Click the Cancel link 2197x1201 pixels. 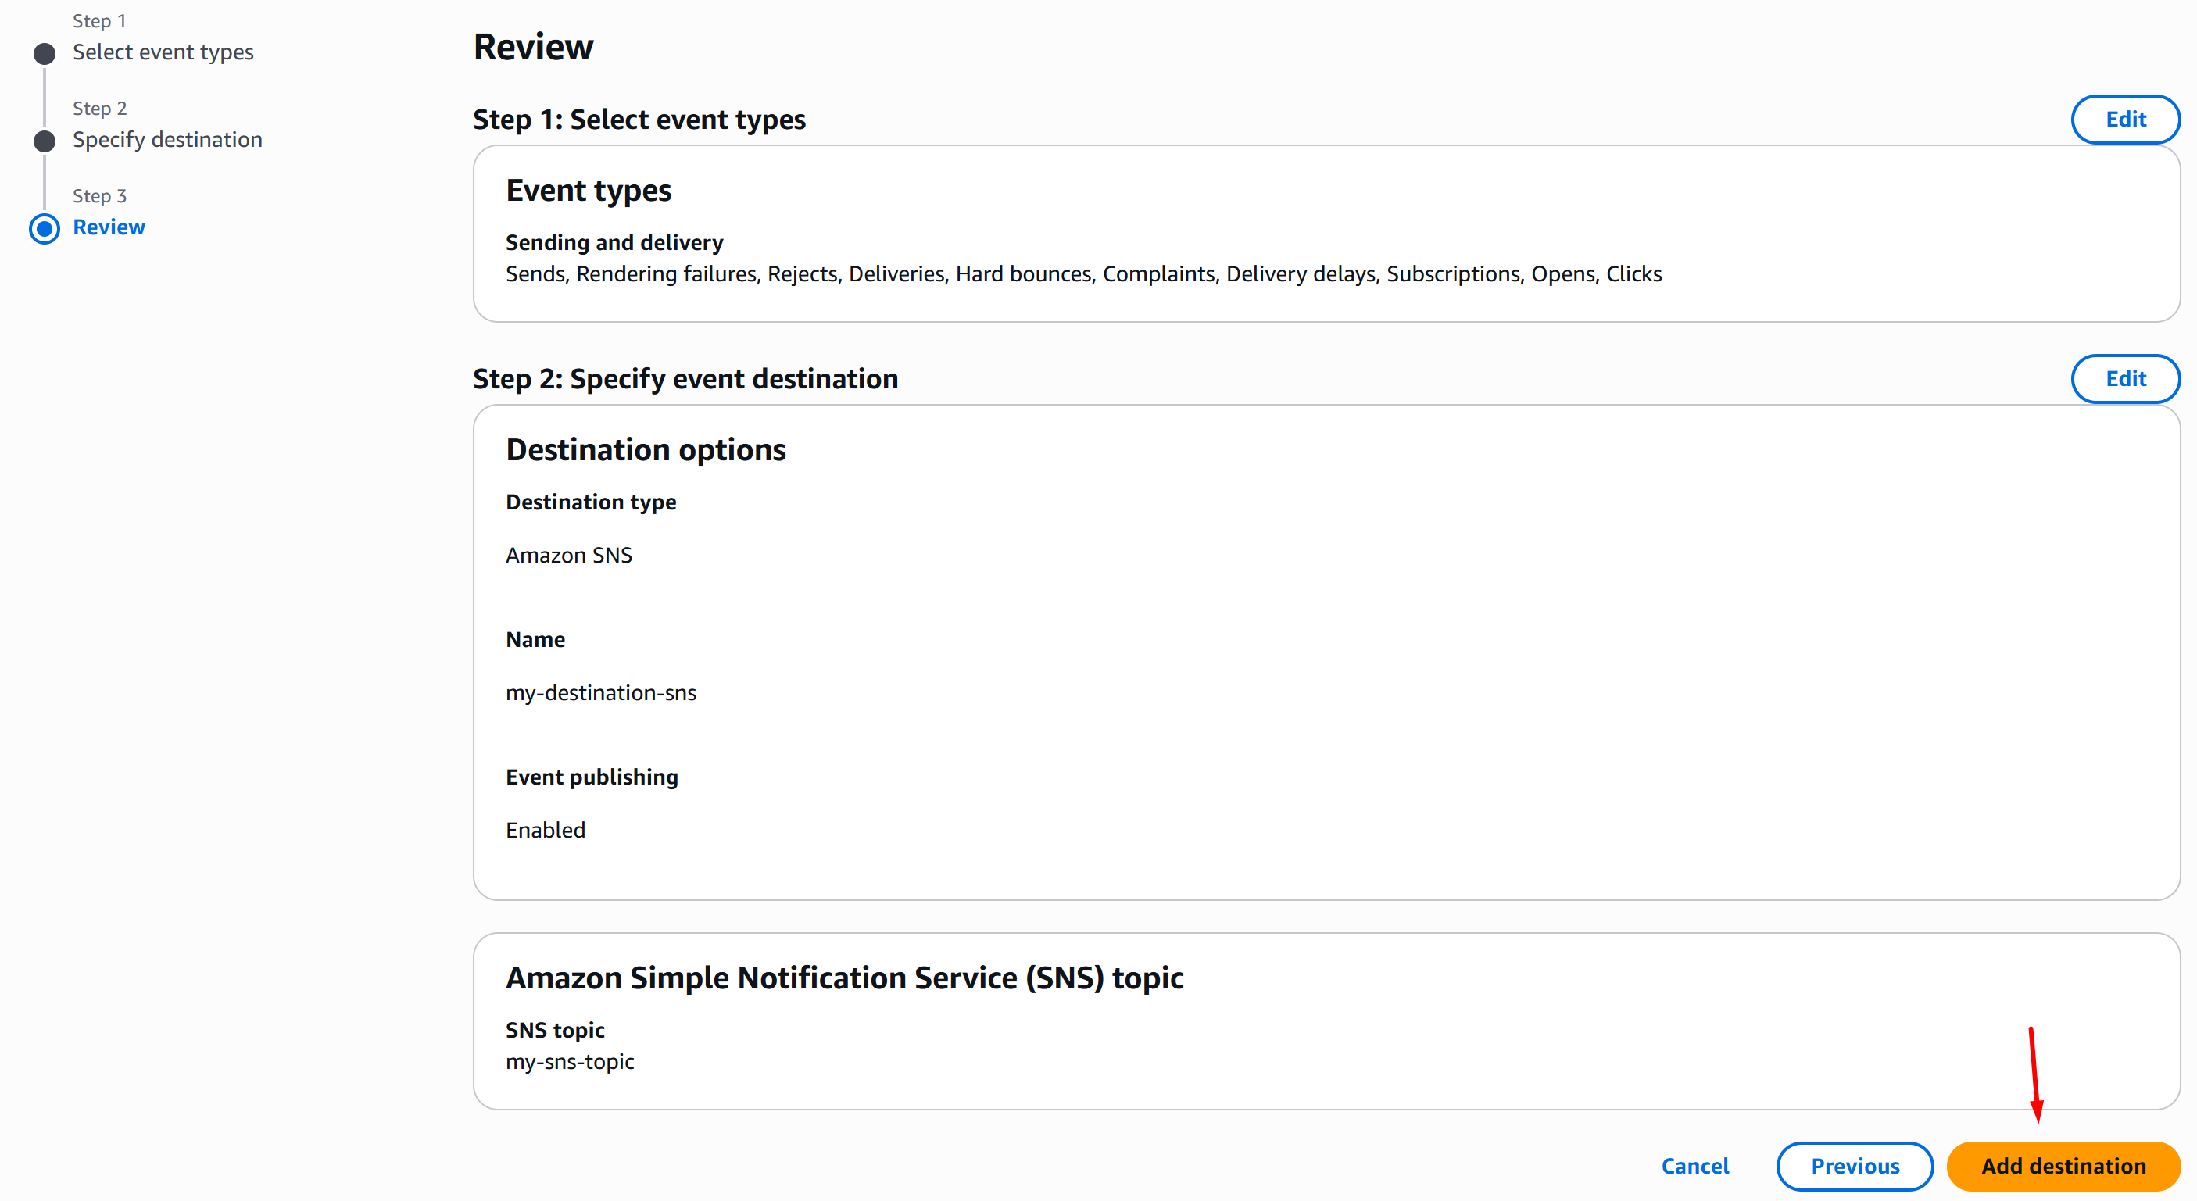coord(1694,1165)
